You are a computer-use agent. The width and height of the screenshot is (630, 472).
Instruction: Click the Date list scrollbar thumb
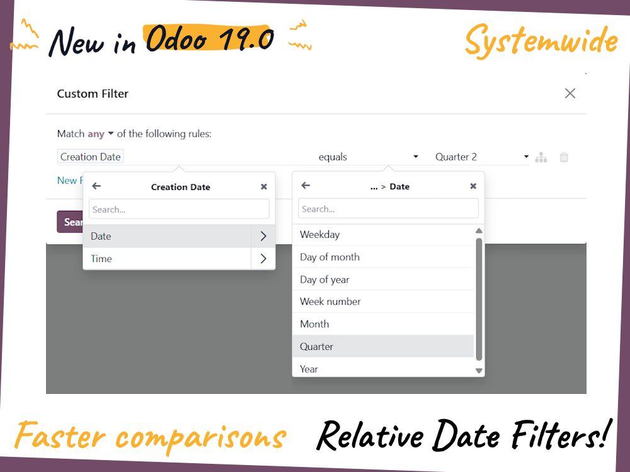coord(479,300)
